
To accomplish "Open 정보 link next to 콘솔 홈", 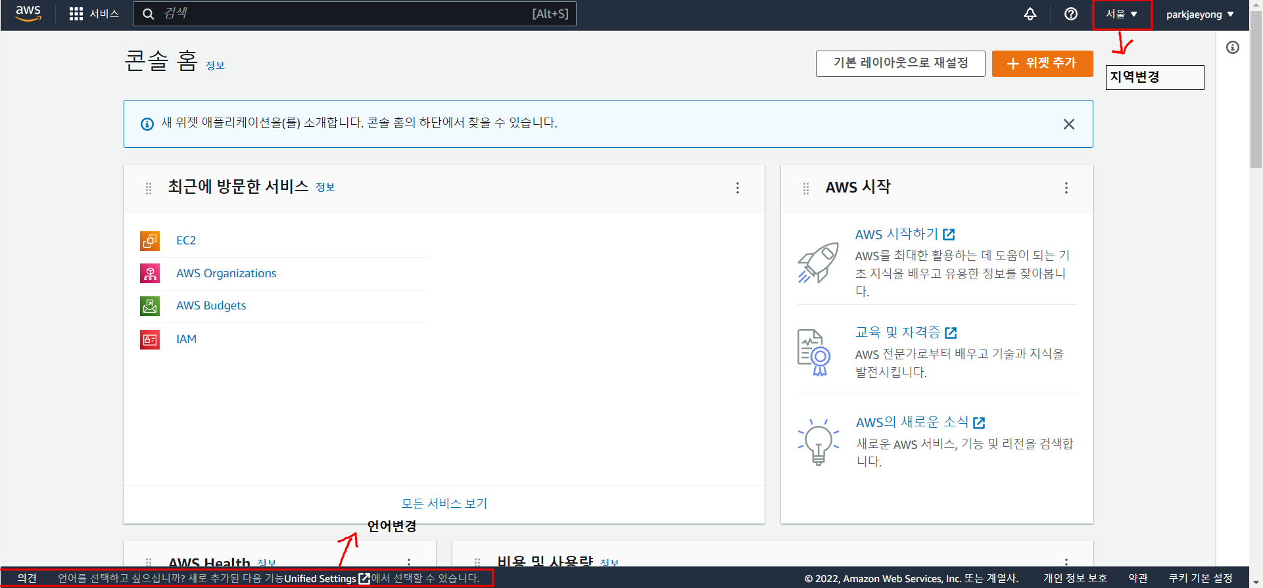I will point(215,66).
